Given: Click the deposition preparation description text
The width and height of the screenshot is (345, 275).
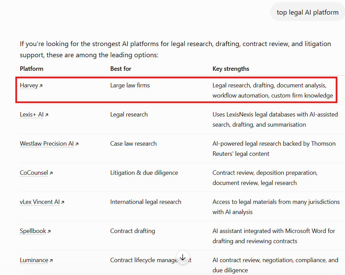Looking at the screenshot, I should (x=265, y=178).
